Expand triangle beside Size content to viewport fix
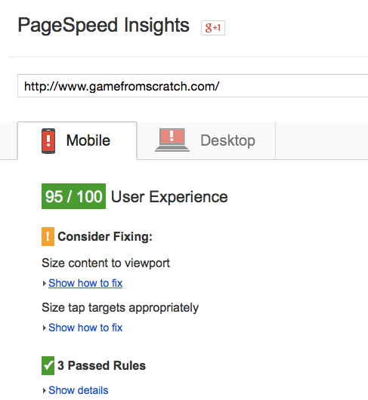368x400 pixels. pyautogui.click(x=44, y=284)
